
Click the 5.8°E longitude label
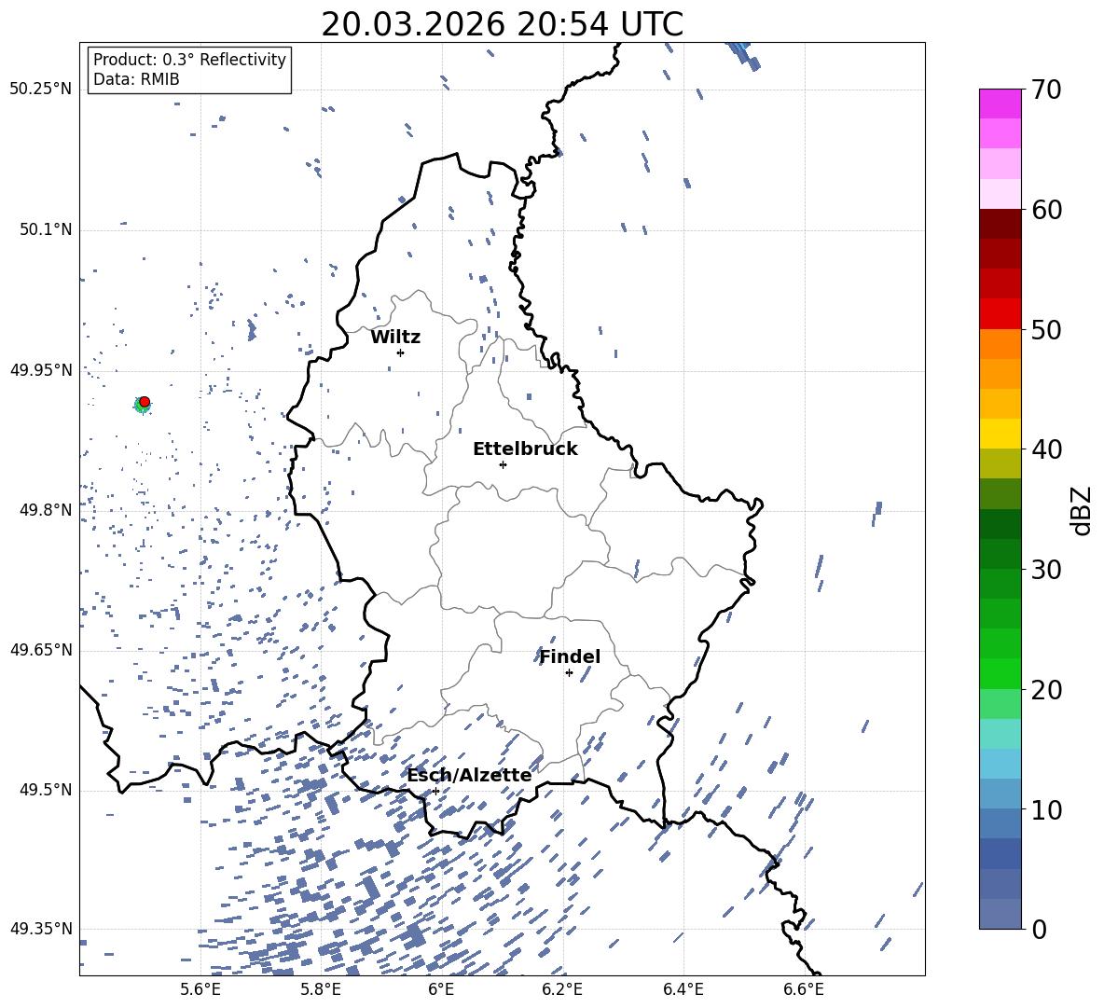[321, 989]
